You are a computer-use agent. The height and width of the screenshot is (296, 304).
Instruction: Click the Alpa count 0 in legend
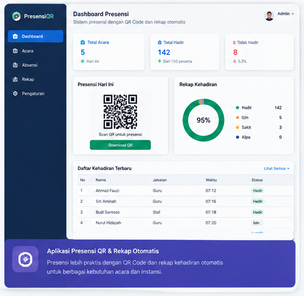(x=280, y=137)
